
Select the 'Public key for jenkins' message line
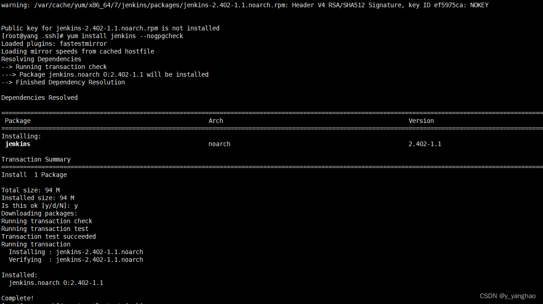point(110,29)
